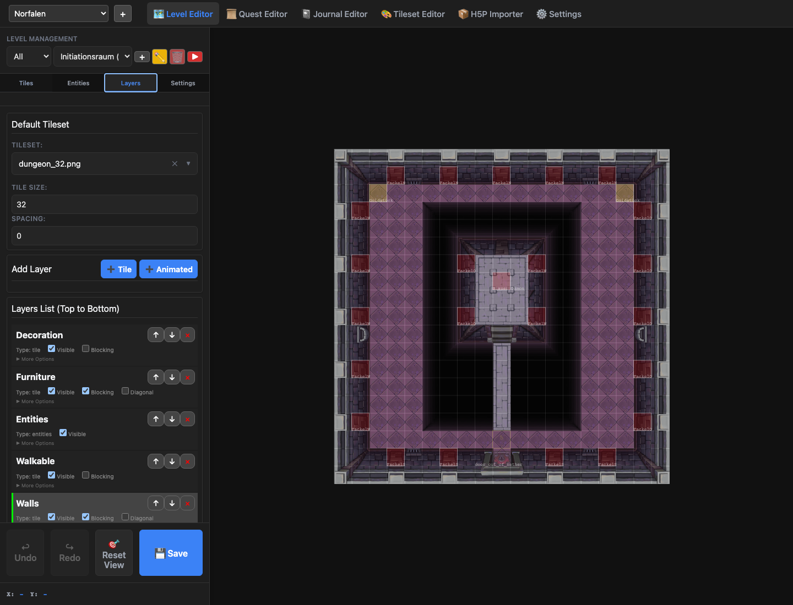Add an Animated layer

[169, 269]
